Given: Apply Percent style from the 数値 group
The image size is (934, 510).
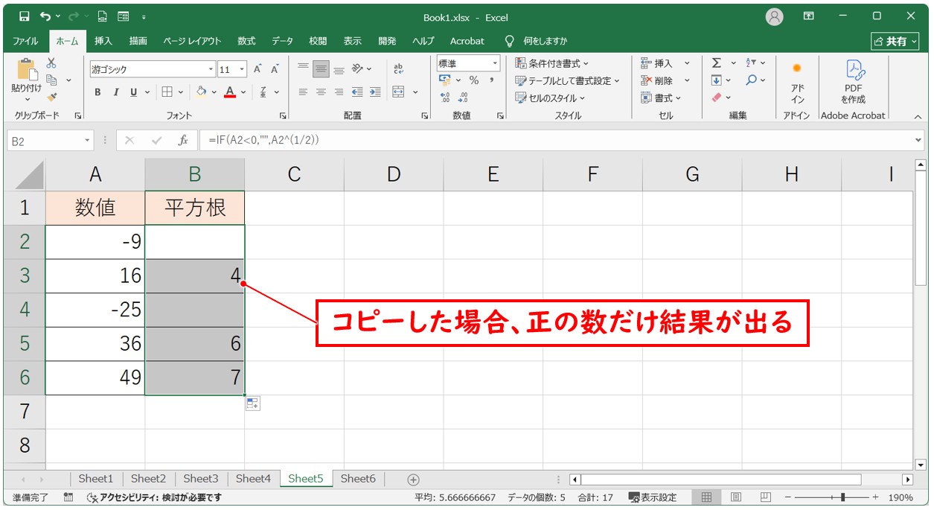Looking at the screenshot, I should click(474, 80).
